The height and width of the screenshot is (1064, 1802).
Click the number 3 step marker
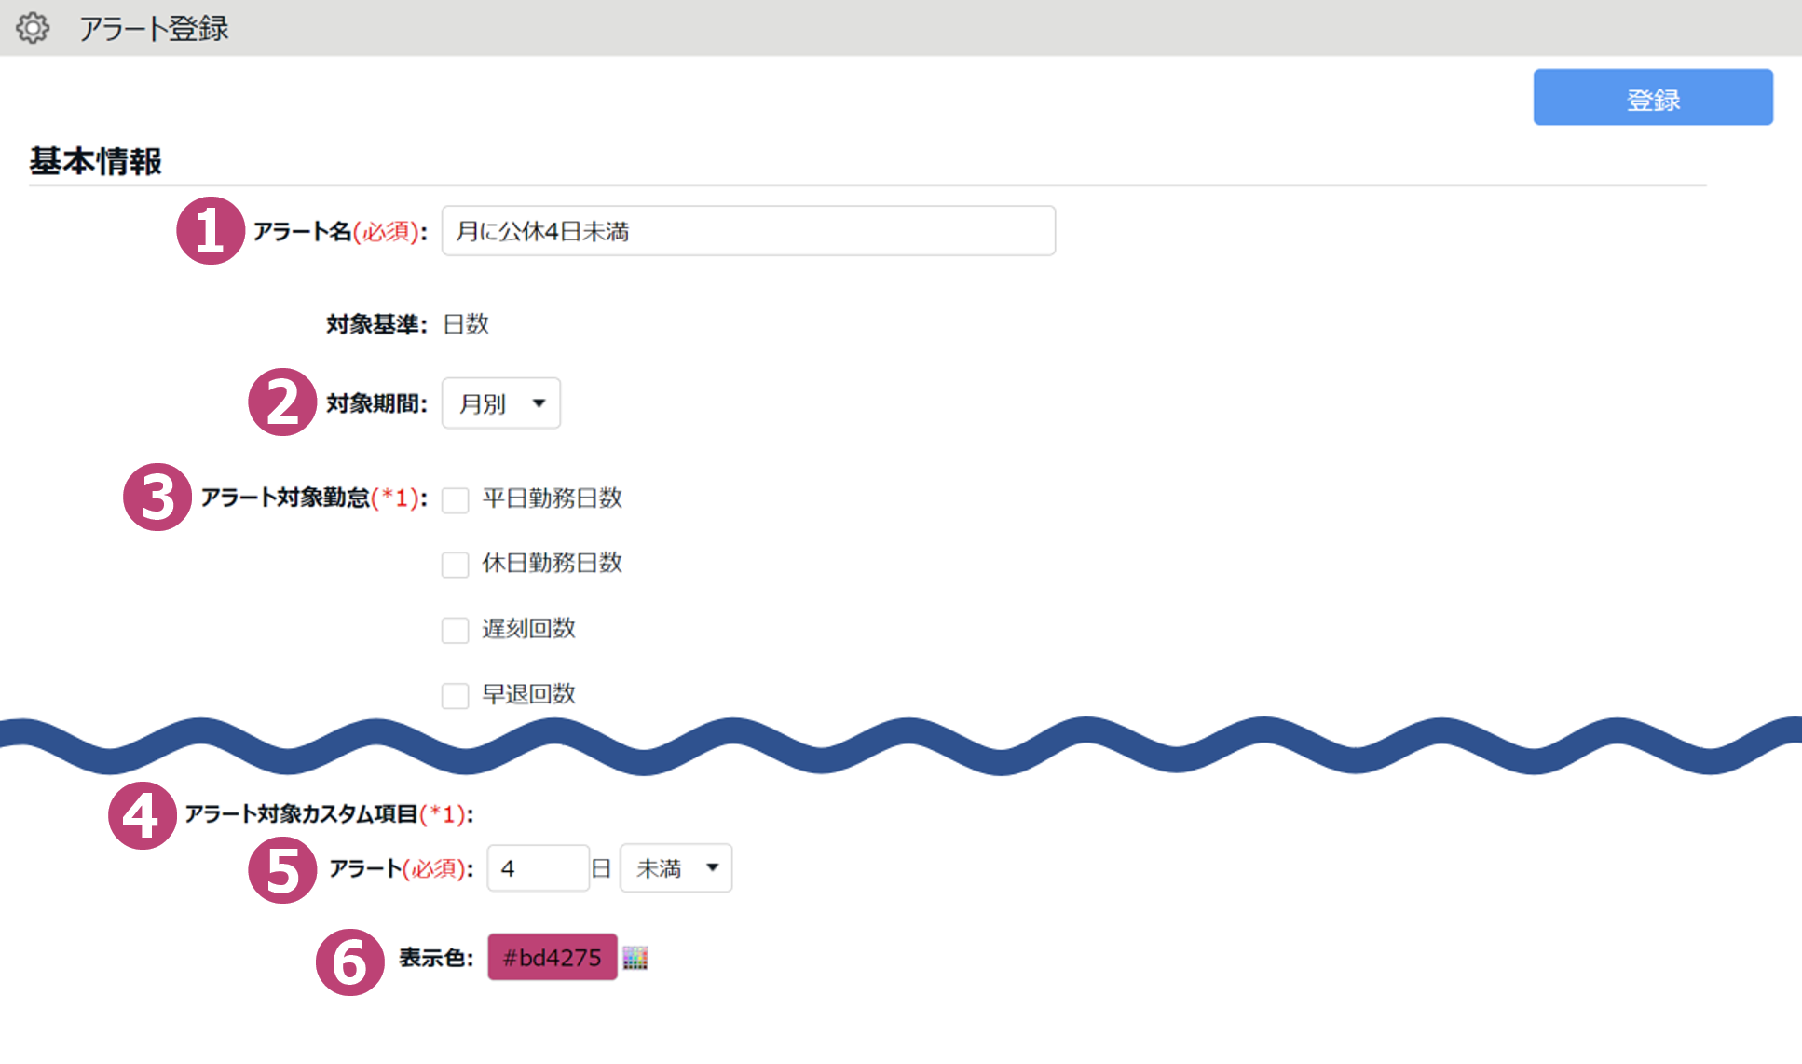[x=157, y=498]
